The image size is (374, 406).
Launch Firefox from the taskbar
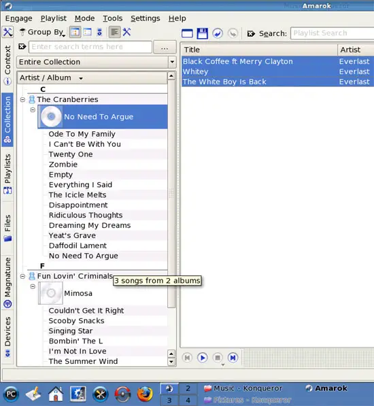pos(145,394)
